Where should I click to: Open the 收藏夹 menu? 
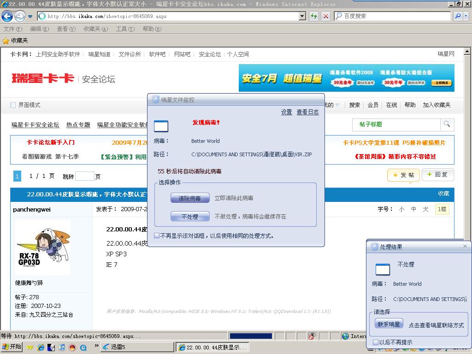point(96,29)
